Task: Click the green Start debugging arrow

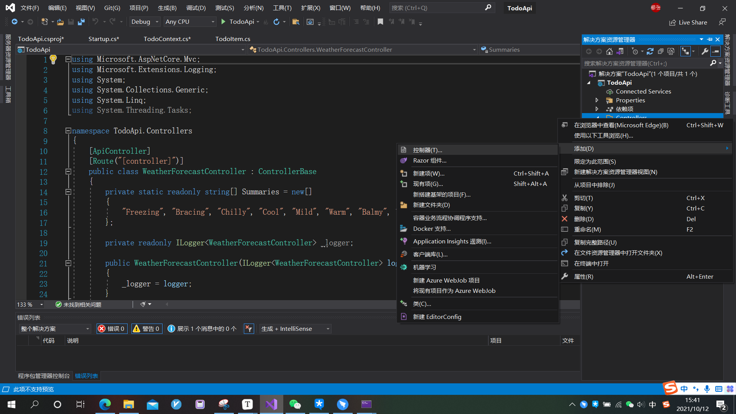Action: pos(223,22)
